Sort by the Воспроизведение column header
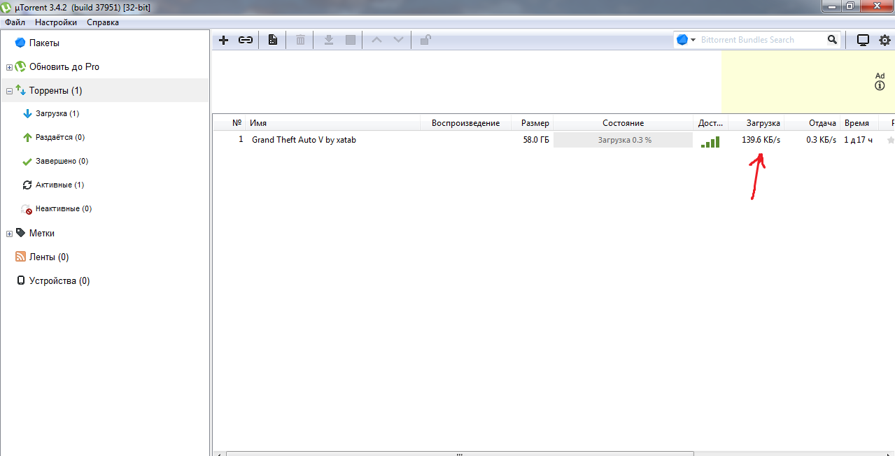The height and width of the screenshot is (456, 895). [465, 123]
